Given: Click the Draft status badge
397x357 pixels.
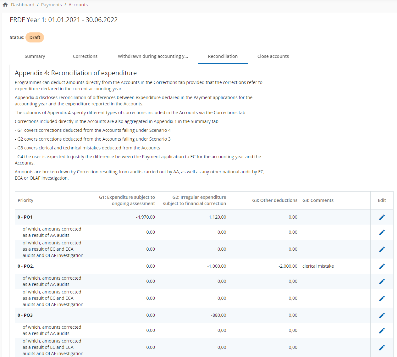Looking at the screenshot, I should 35,37.
